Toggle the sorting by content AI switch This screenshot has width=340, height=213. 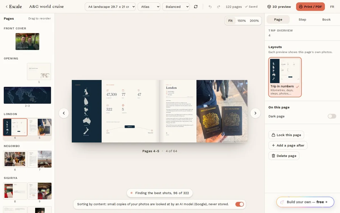tap(239, 204)
